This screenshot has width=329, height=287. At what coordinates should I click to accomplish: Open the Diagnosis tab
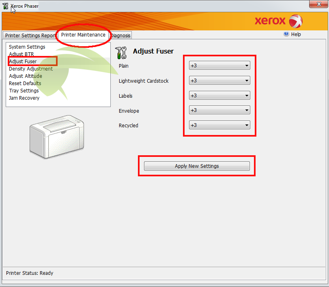(121, 36)
